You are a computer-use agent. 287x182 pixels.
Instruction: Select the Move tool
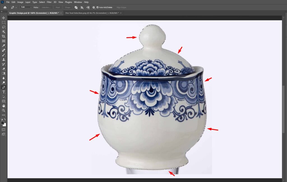pos(3,18)
